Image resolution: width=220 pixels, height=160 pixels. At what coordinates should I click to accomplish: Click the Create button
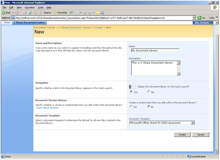[182, 134]
